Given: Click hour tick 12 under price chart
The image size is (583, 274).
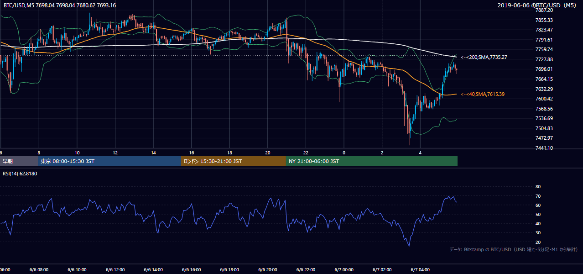Looking at the screenshot, I should coord(115,153).
